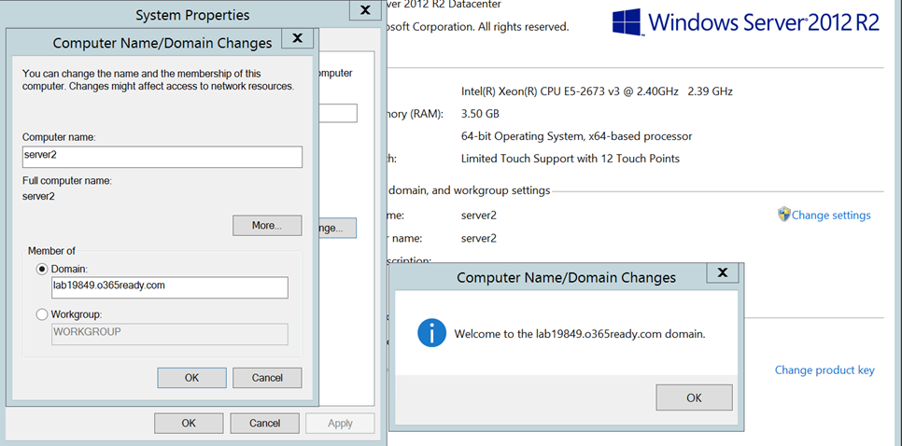
Task: Click the 'Member of' group label
Action: tap(51, 251)
